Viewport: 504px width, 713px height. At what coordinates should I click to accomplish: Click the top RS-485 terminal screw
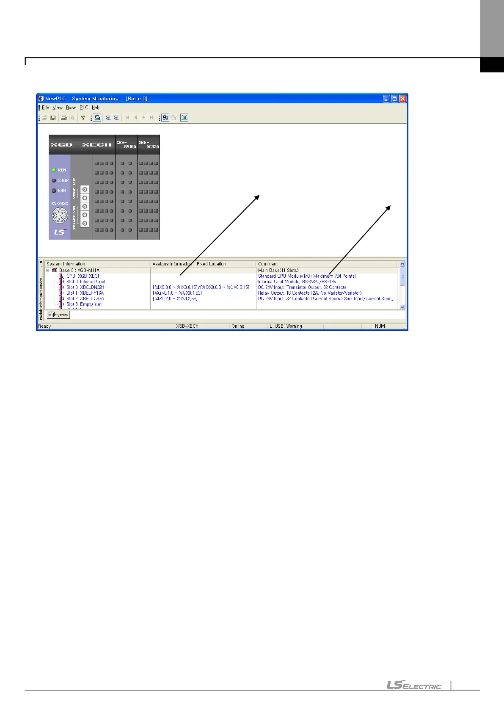click(85, 190)
